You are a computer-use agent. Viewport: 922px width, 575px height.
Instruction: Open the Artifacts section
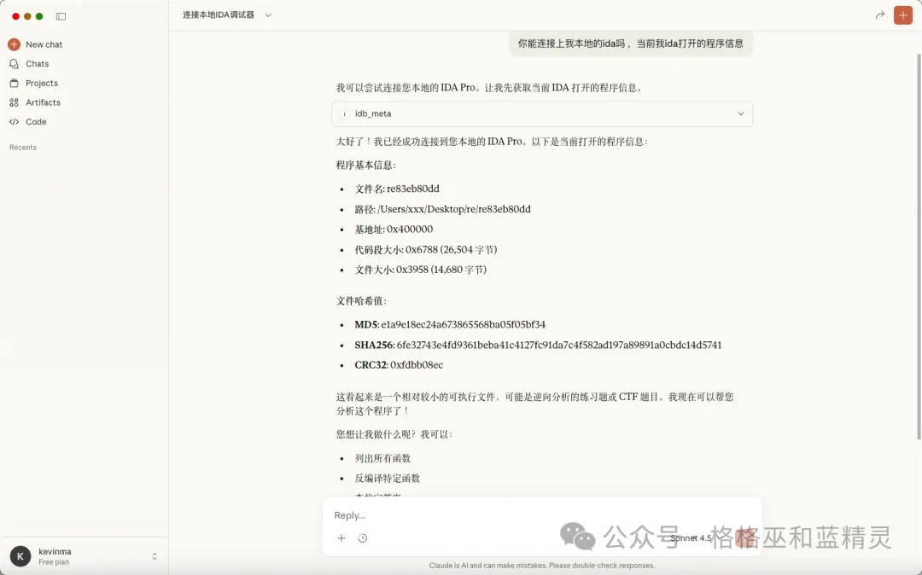tap(43, 102)
